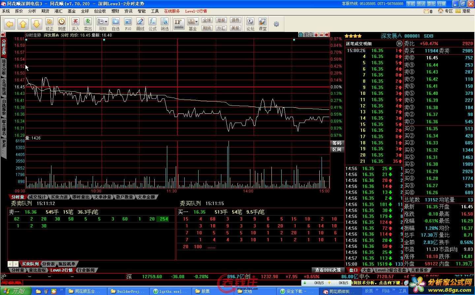The image size is (475, 295).
Task: Select the 画线 draw line tool
Action: click(x=140, y=24)
